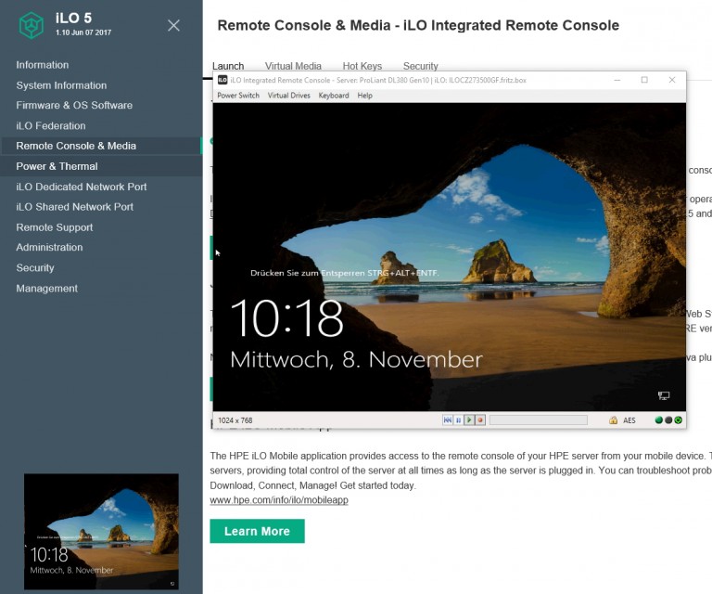Click the network icon on lock screen
Viewport: 712px width, 594px height.
click(x=664, y=395)
